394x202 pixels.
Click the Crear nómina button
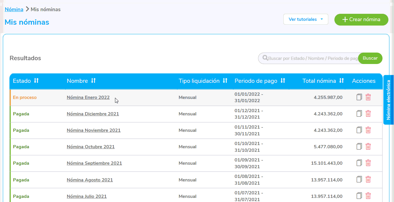coord(361,19)
